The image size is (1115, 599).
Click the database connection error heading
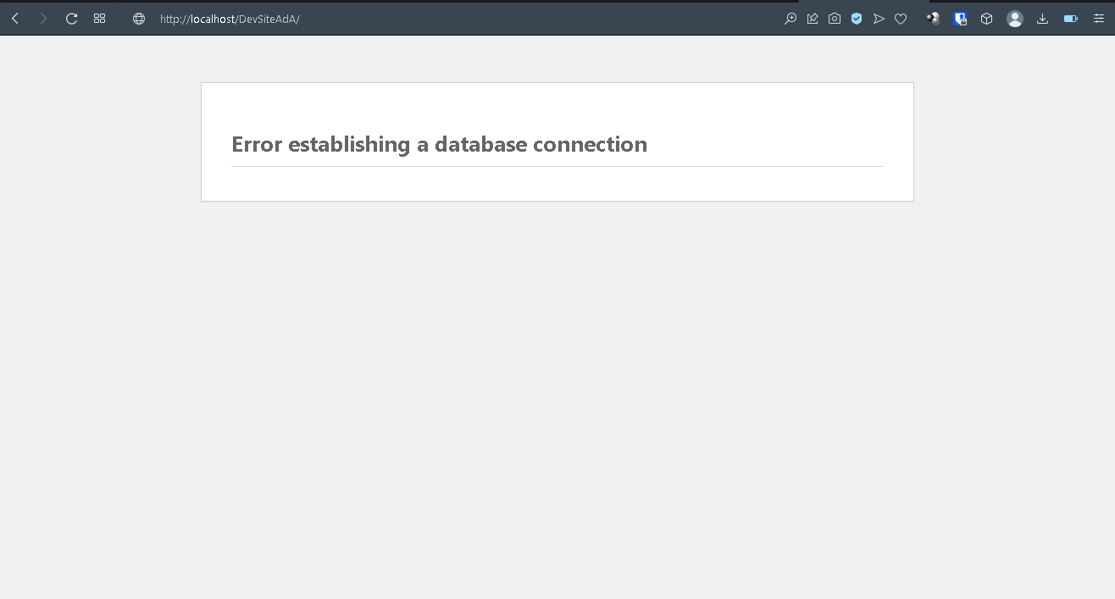(x=439, y=144)
